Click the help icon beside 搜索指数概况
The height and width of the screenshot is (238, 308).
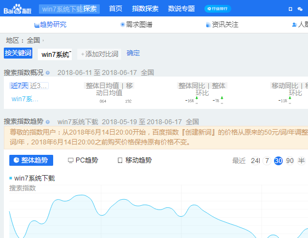pos(48,73)
